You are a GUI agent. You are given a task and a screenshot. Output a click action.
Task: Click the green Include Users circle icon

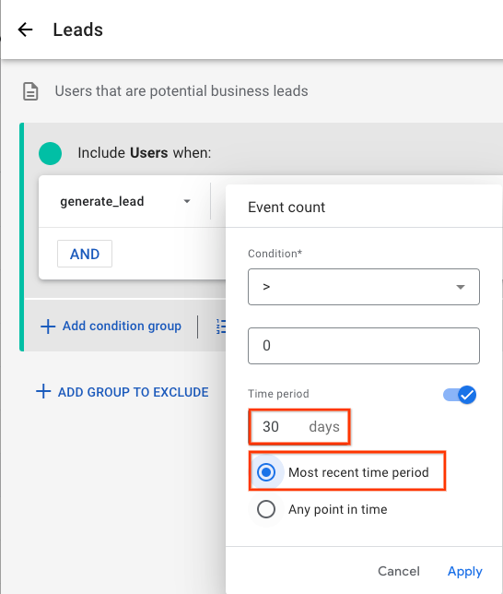(x=50, y=153)
